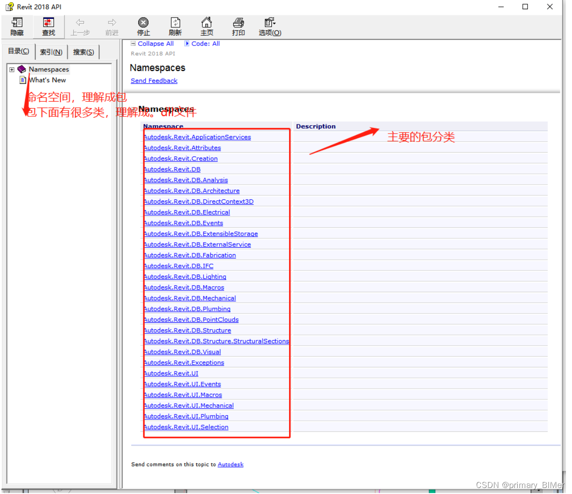Open Autodesk.Revit.UI.Macros link
Screen dimensions: 572x494
[183, 395]
